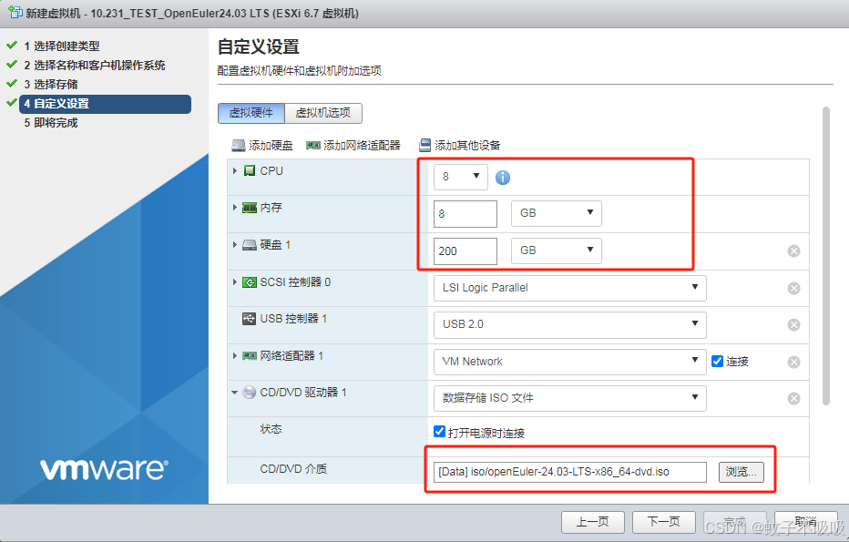849x542 pixels.
Task: Click the 状态 status label
Action: point(271,429)
